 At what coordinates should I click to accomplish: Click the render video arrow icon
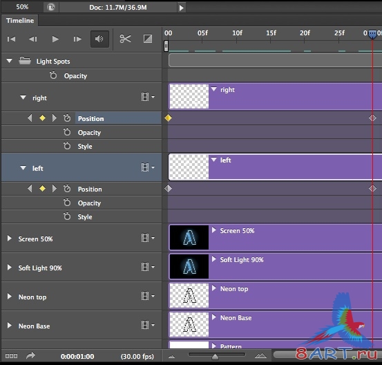click(30, 355)
